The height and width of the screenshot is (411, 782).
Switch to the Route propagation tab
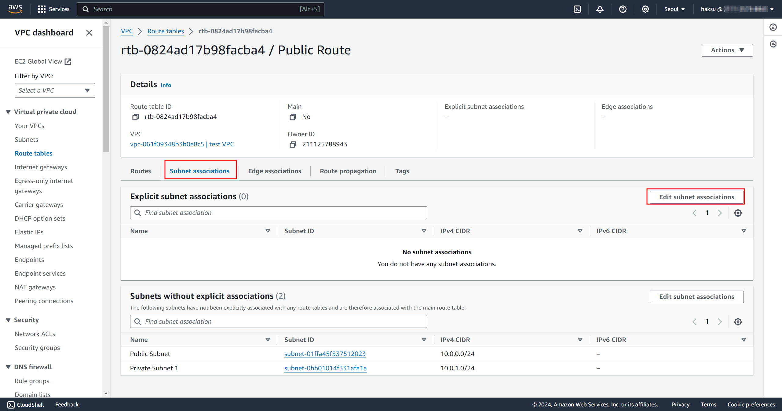[x=348, y=171]
